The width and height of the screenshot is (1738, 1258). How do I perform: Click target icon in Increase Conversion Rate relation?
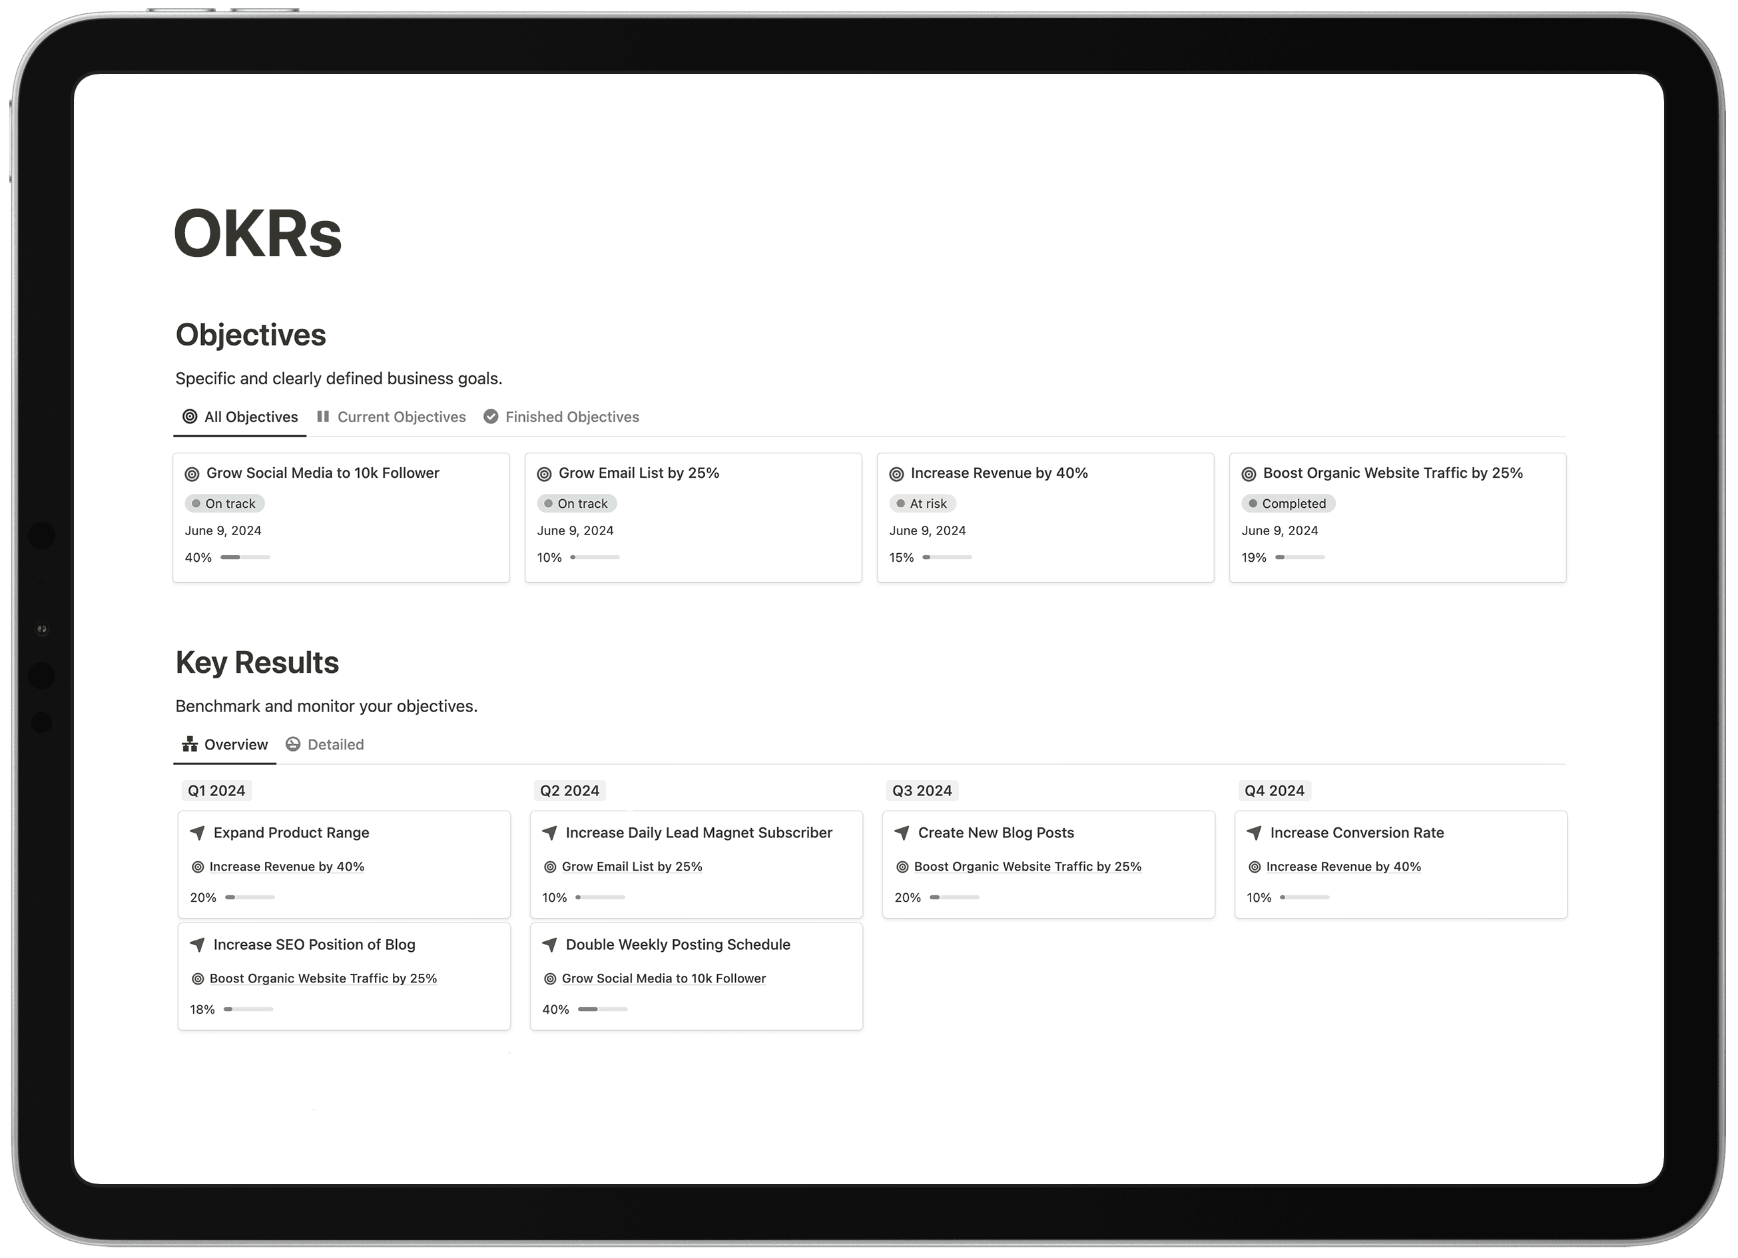1255,867
